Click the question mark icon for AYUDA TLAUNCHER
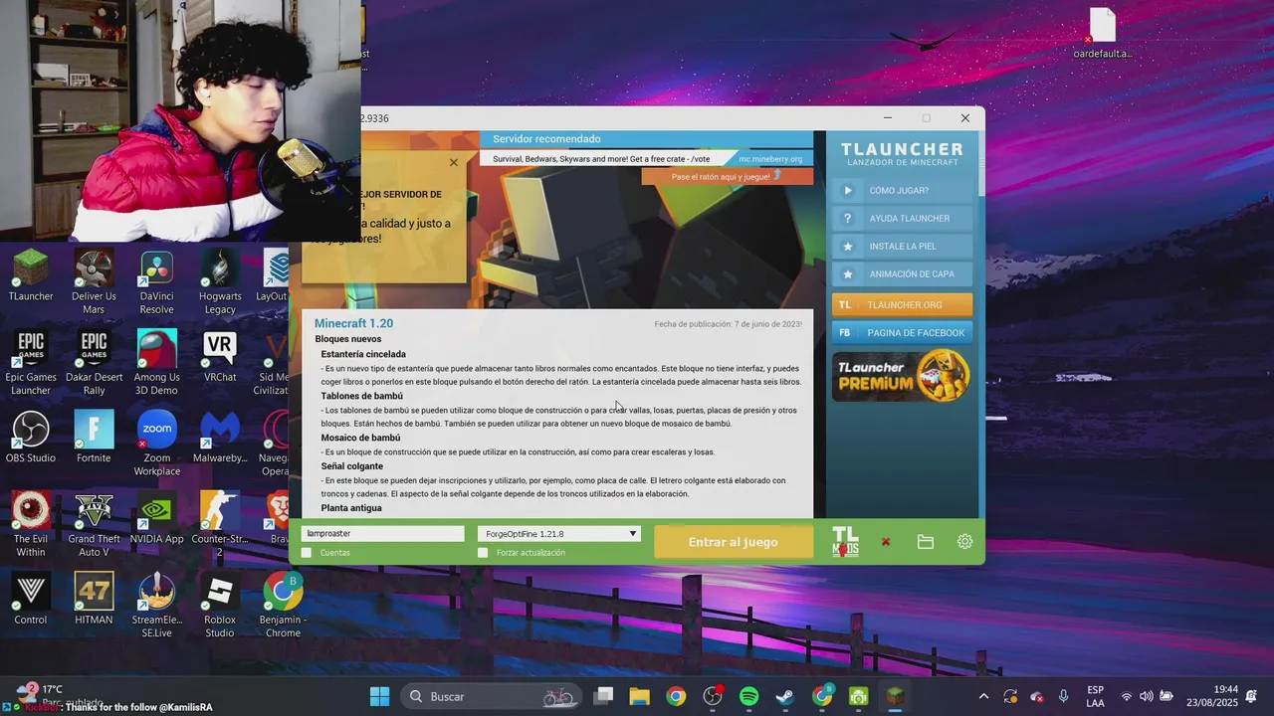 [848, 219]
